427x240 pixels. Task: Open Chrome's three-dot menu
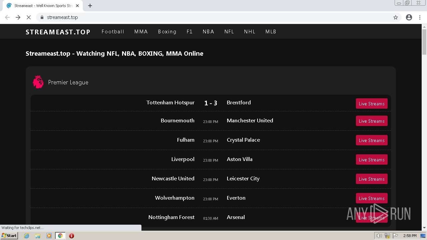pos(420,17)
